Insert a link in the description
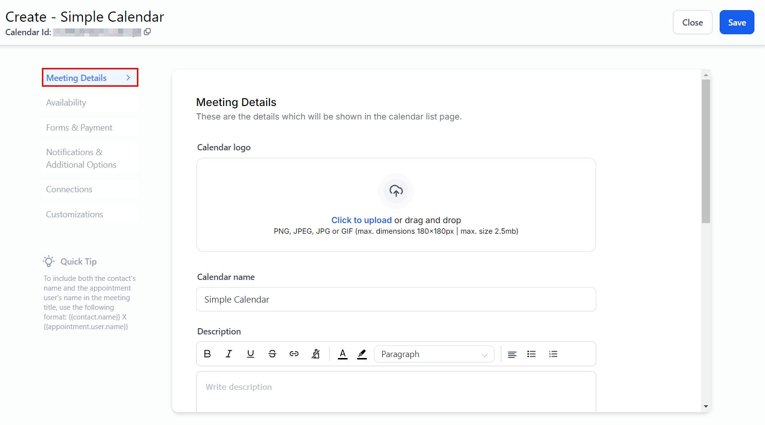 click(x=294, y=354)
